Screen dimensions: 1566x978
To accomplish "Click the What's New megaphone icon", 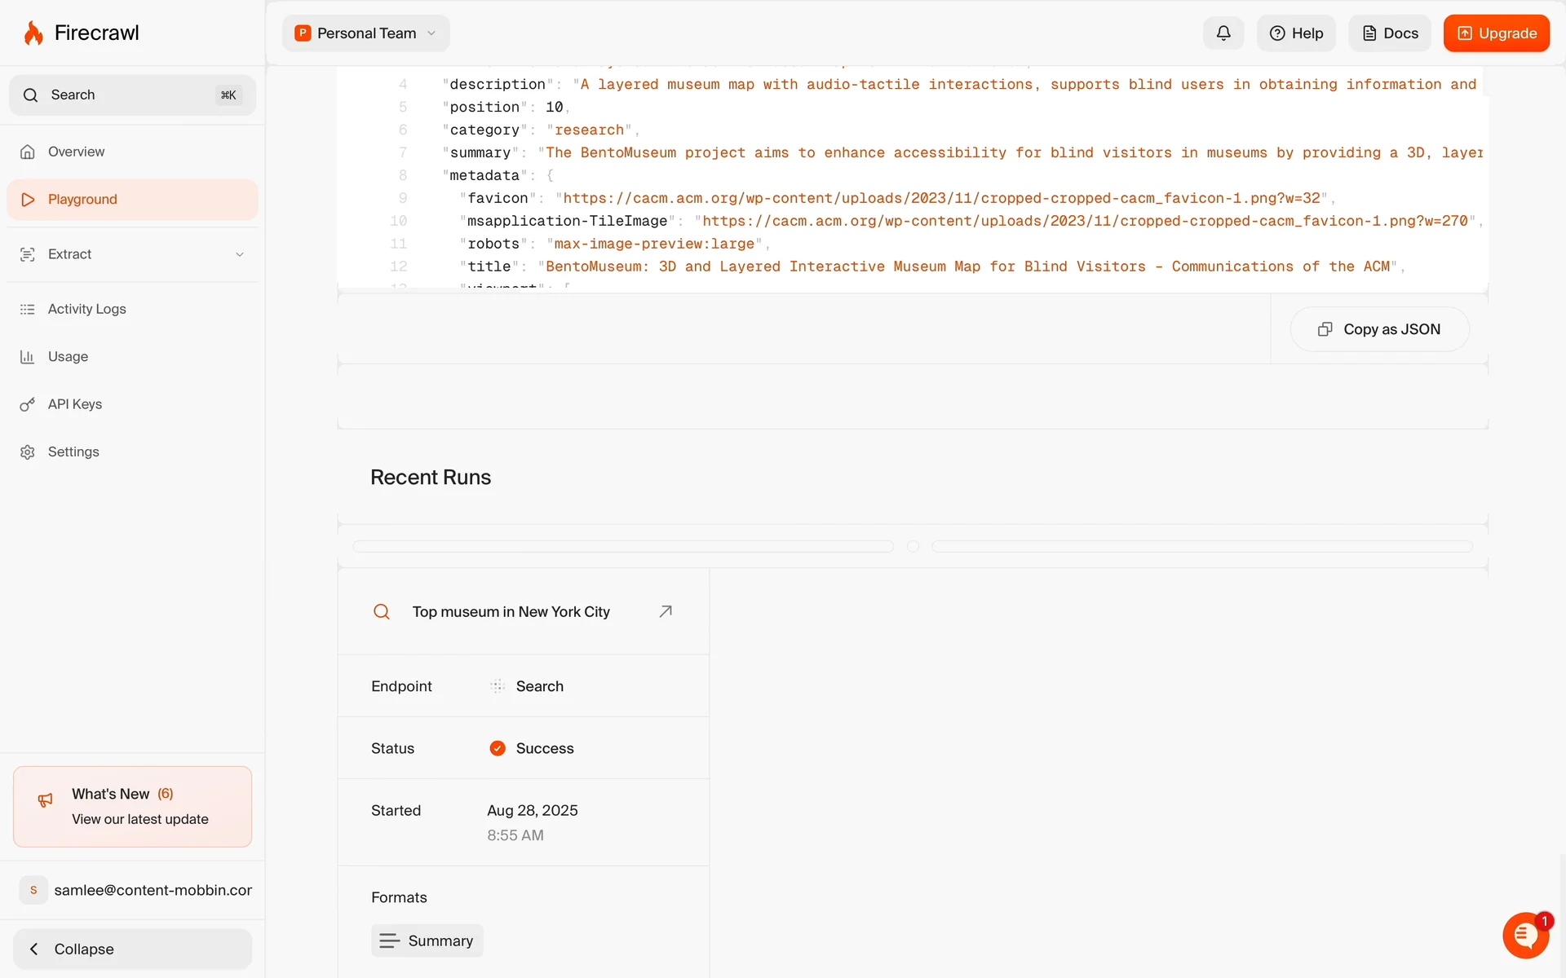I will click(46, 800).
